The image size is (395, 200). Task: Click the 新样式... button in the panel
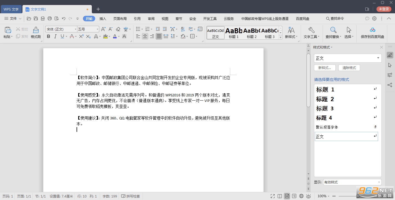coord(325,68)
